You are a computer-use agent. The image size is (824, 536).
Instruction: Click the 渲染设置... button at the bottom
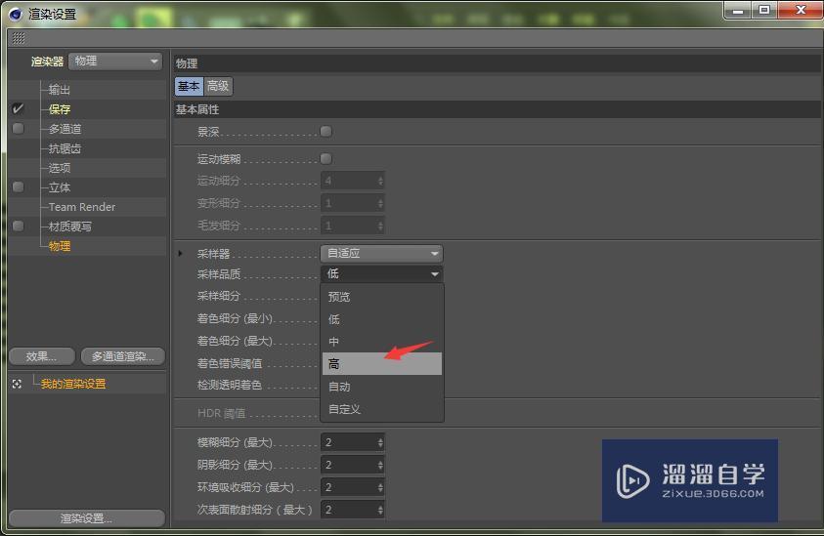click(87, 518)
